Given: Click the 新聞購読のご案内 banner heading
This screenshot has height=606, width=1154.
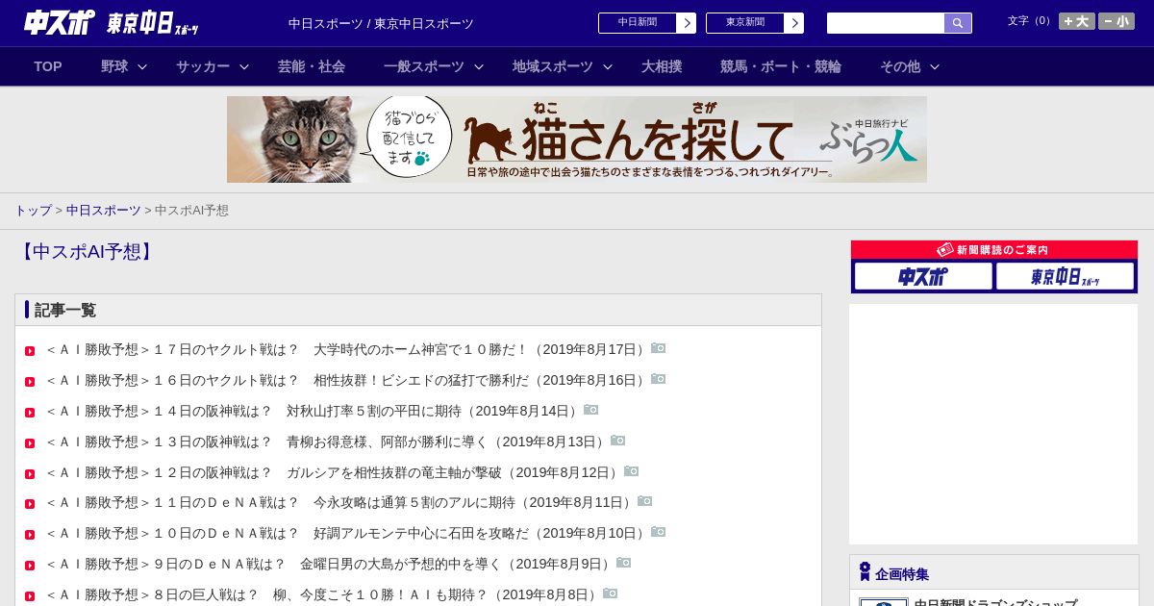Looking at the screenshot, I should click(x=994, y=250).
